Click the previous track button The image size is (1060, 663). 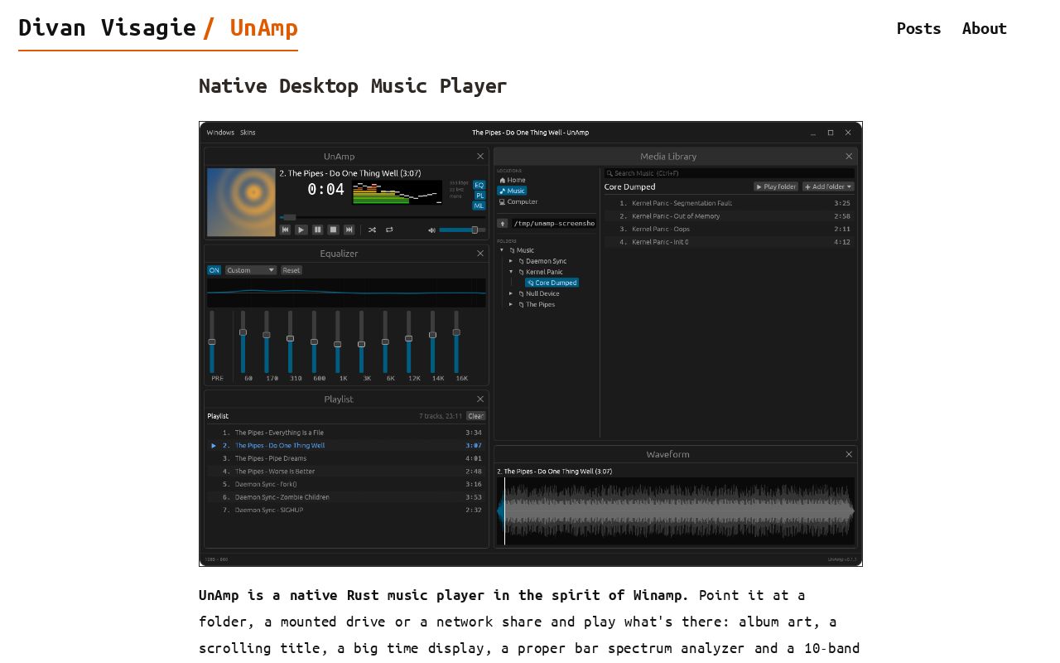[286, 230]
